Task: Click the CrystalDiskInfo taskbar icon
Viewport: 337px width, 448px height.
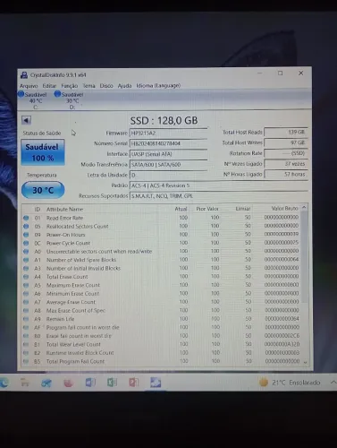Action: pos(156,383)
